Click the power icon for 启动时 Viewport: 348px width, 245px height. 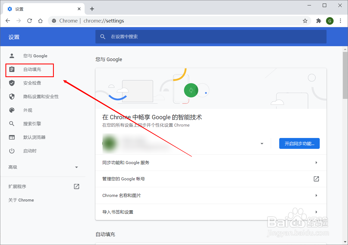[12, 151]
